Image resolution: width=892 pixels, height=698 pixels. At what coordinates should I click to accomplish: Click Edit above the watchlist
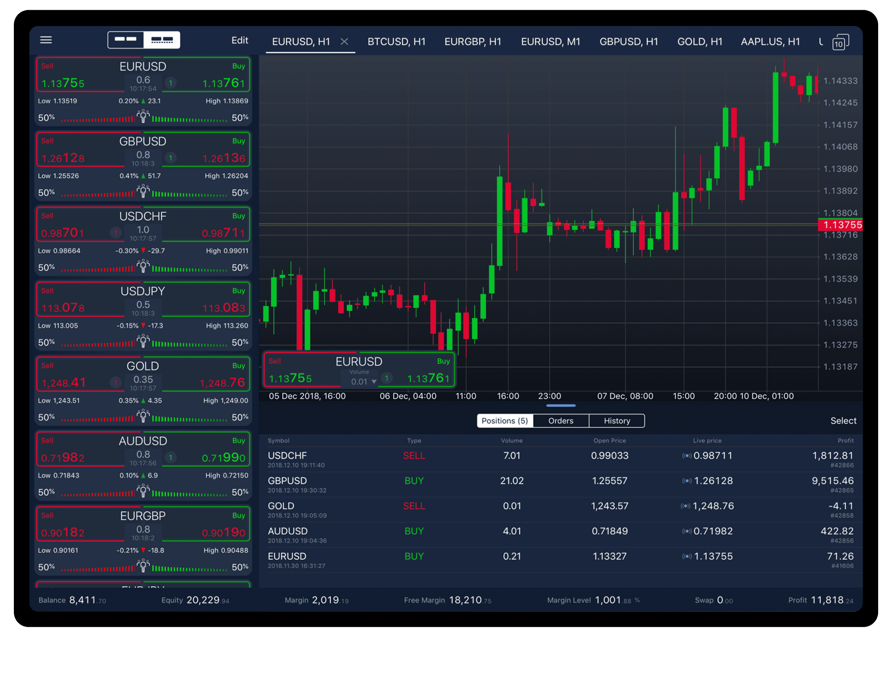pyautogui.click(x=240, y=40)
